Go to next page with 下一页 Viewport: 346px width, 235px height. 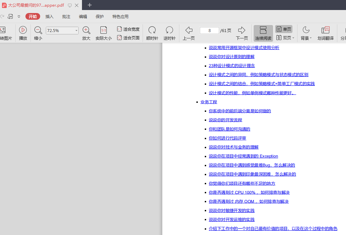(242, 33)
